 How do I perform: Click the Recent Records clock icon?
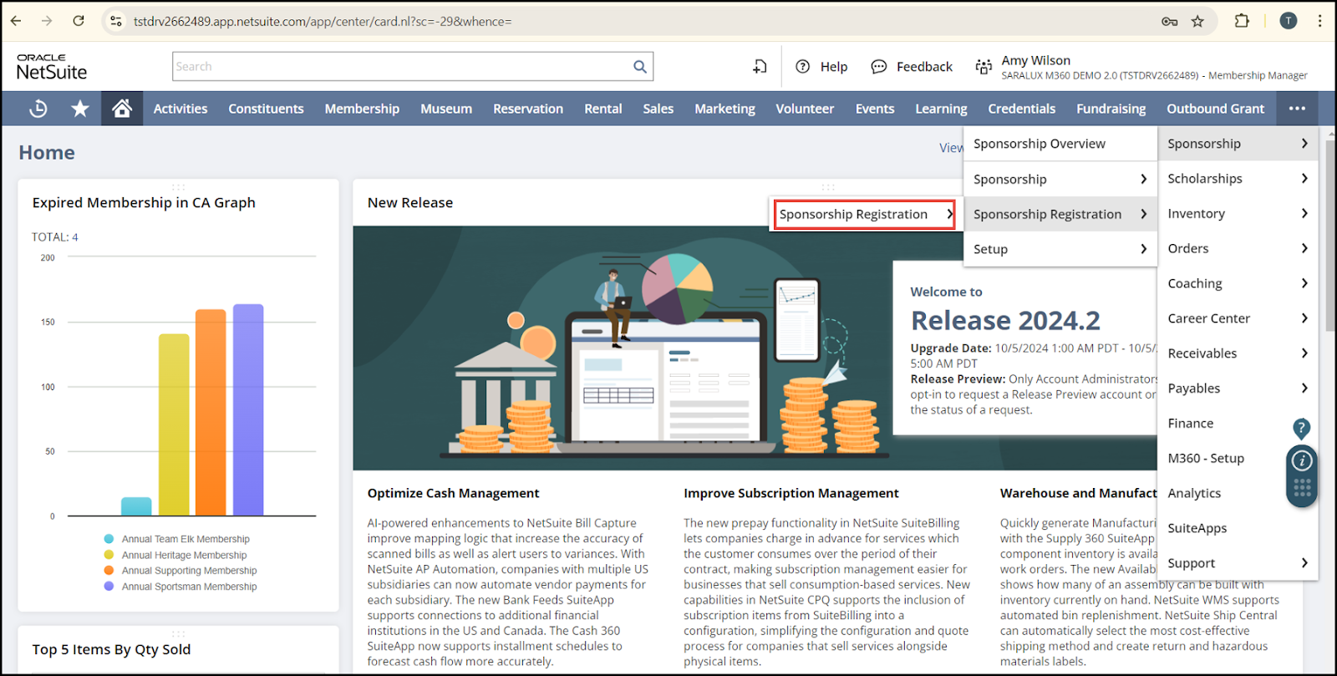click(x=38, y=109)
